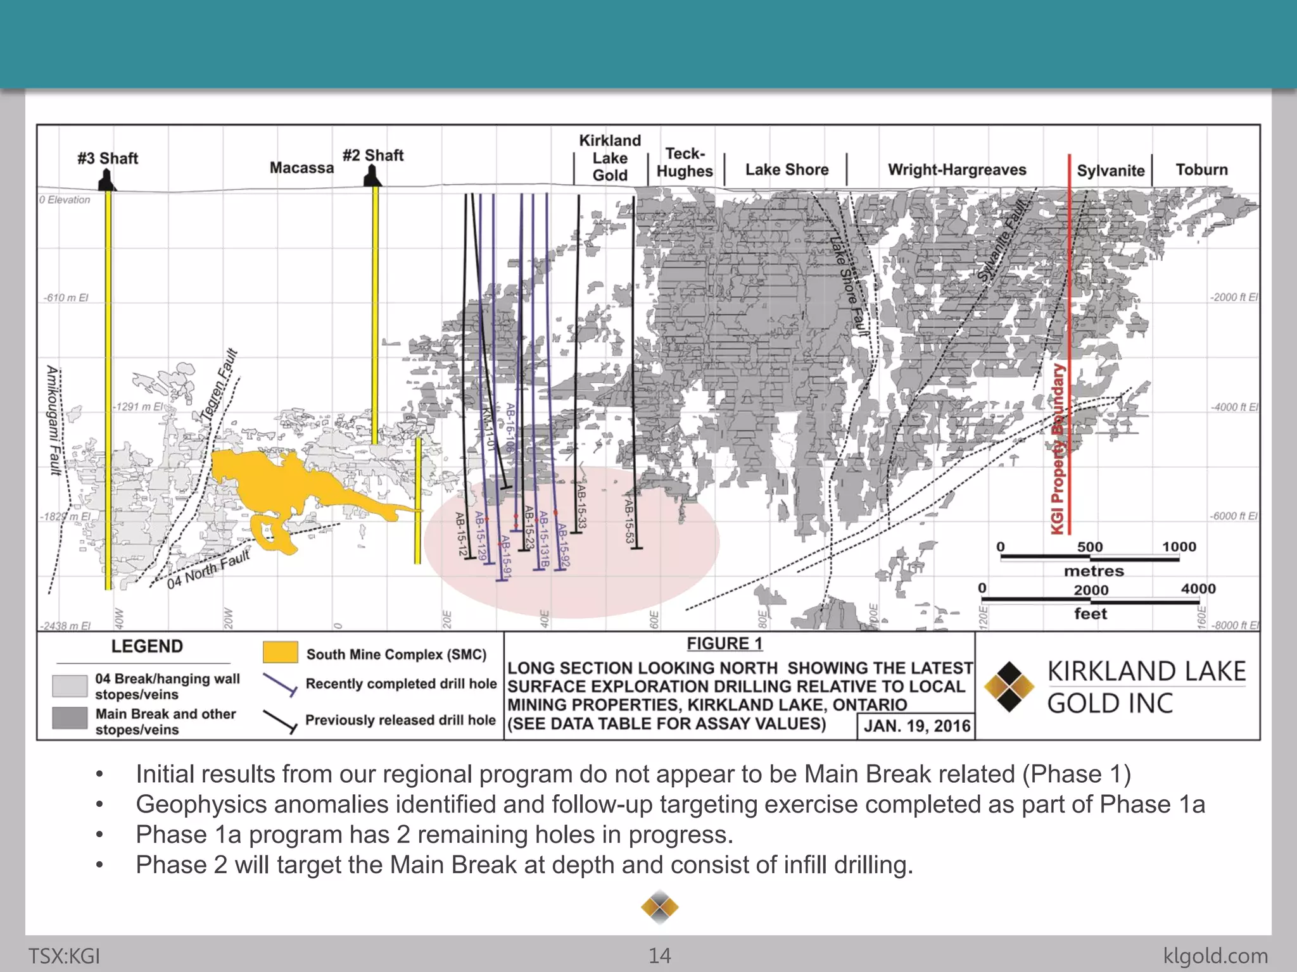The image size is (1297, 972).
Task: Click the page number 14
Action: point(659,956)
